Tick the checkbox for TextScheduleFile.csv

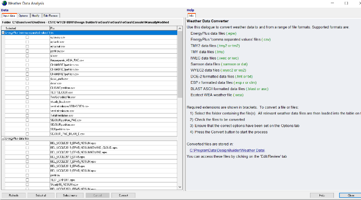[x=27, y=98]
